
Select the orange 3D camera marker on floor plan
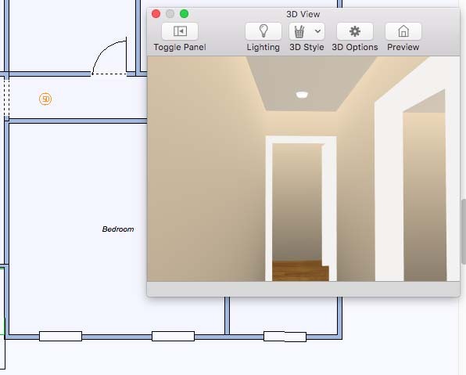(45, 99)
